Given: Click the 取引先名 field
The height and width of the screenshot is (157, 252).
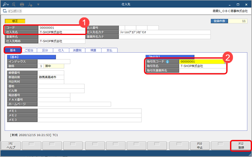Looking at the screenshot, I should [202, 66].
